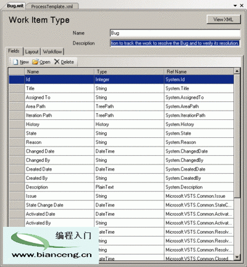
Task: Select the Fields tab
Action: pyautogui.click(x=14, y=51)
